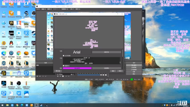
Task: Open the Tools menu in OBS
Action: [72, 9]
